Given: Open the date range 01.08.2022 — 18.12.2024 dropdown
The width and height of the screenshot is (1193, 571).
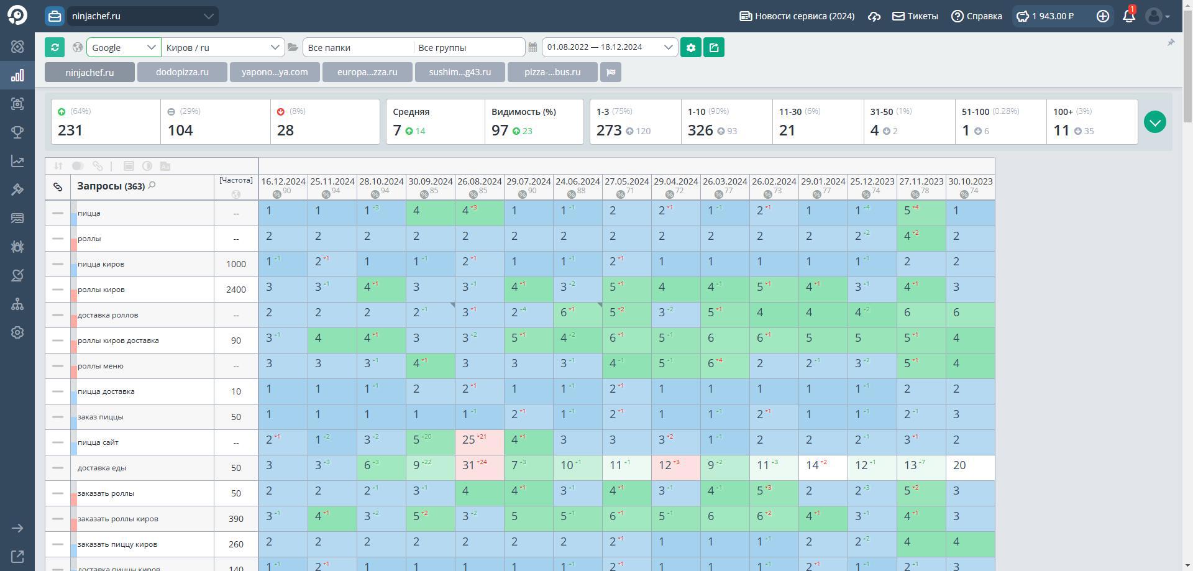Looking at the screenshot, I should [610, 47].
